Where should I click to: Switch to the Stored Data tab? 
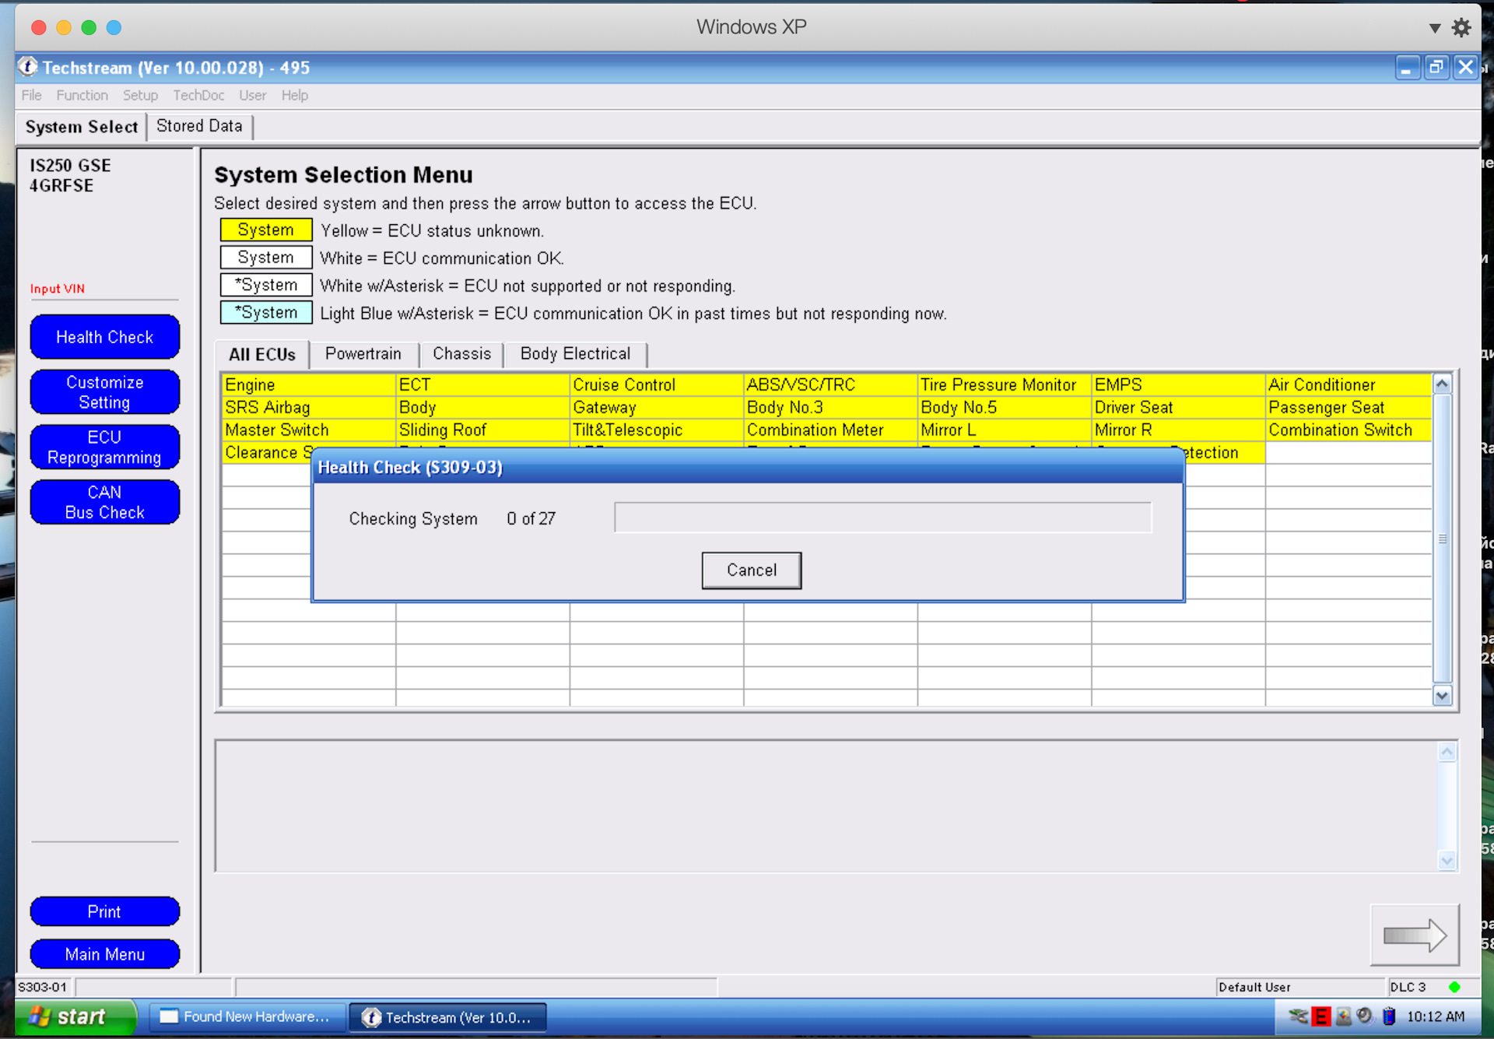pos(199,126)
